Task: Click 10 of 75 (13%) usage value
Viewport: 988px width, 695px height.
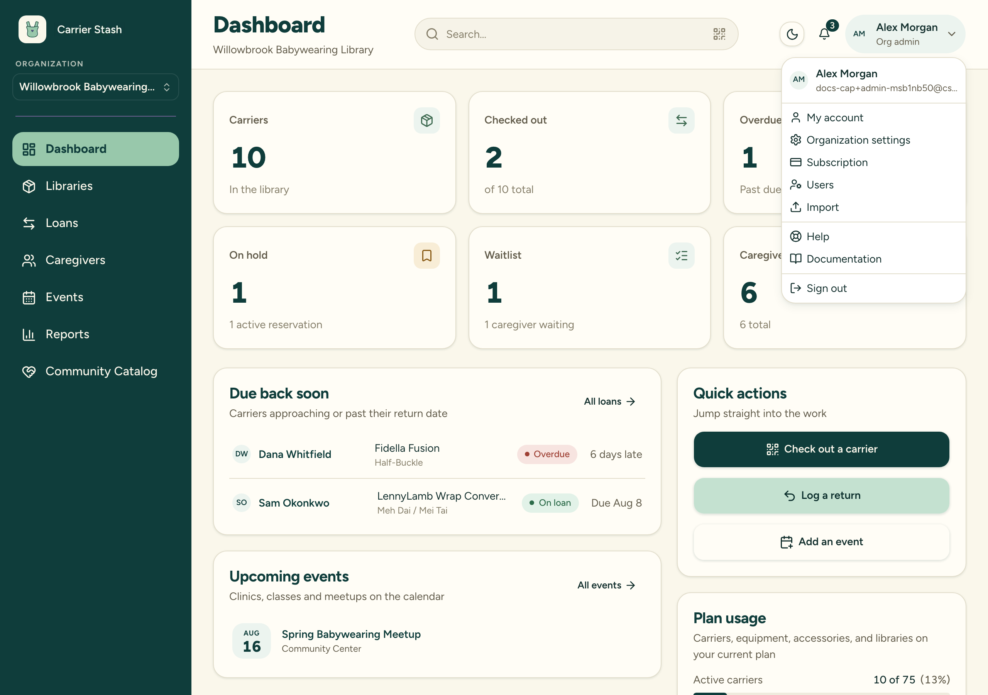Action: tap(912, 680)
